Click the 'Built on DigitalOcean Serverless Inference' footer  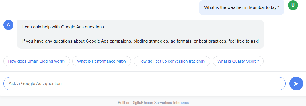click(153, 103)
